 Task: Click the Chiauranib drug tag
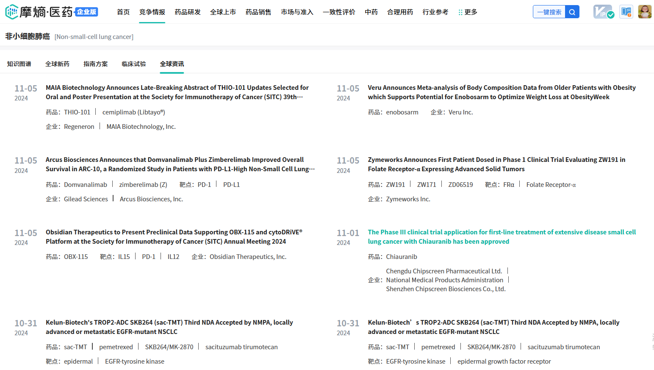402,257
